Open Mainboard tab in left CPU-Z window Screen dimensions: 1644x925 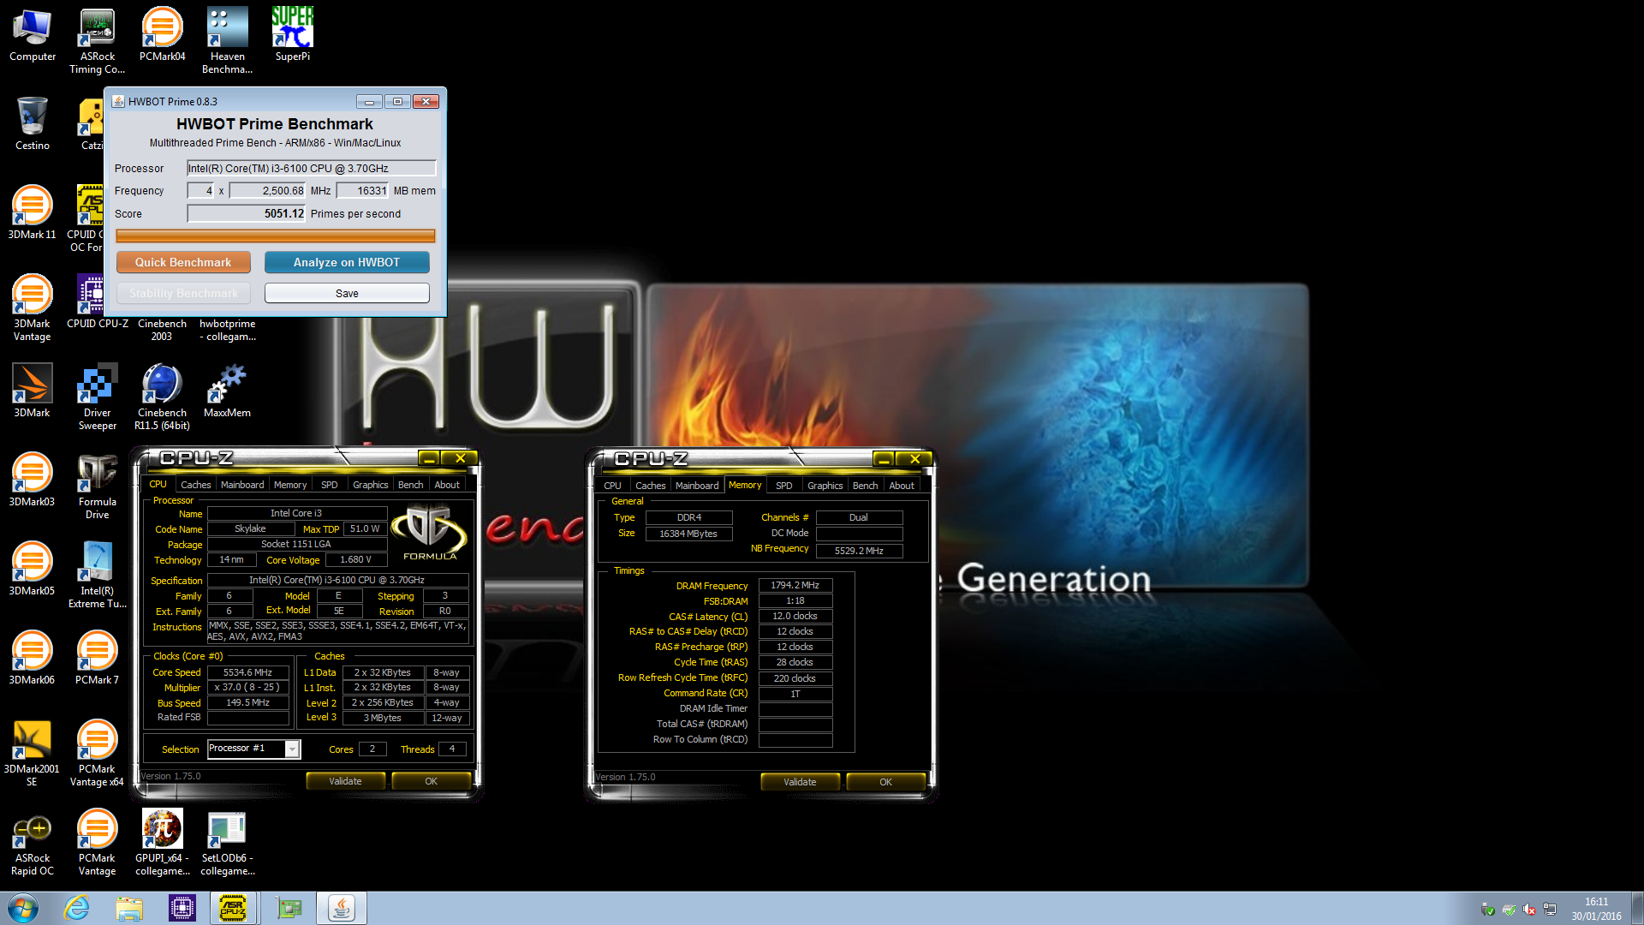[x=242, y=485]
